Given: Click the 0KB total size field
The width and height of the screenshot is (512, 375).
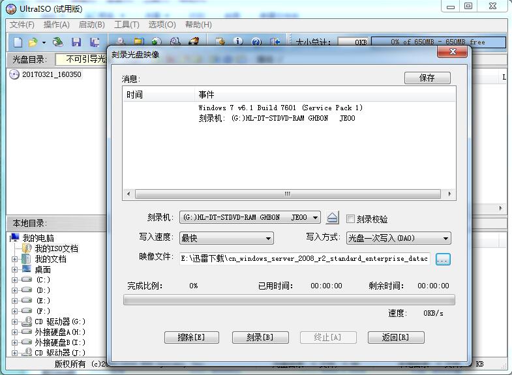Looking at the screenshot, I should pos(353,42).
